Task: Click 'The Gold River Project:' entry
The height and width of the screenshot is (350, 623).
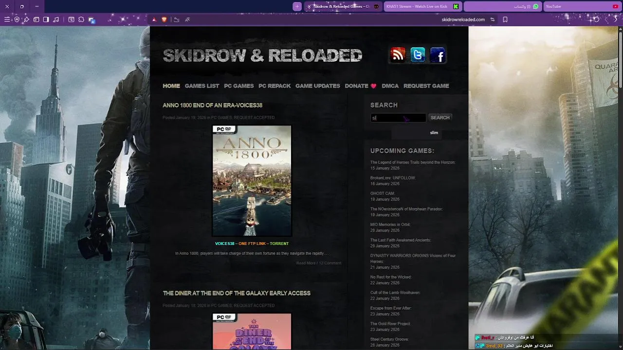Action: tap(390, 324)
